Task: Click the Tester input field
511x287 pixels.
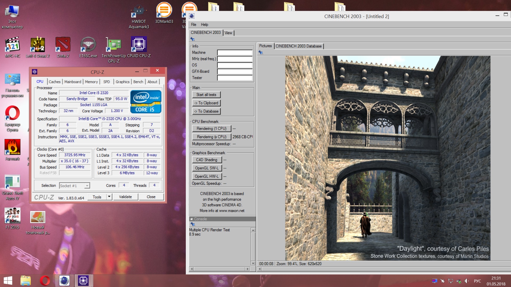Action: pos(235,78)
